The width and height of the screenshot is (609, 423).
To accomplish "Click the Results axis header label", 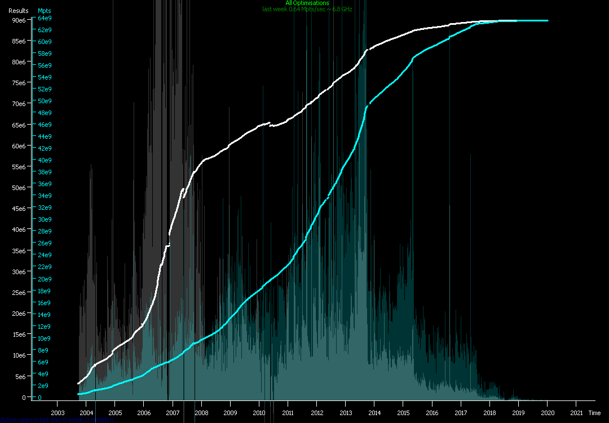I will [x=18, y=11].
